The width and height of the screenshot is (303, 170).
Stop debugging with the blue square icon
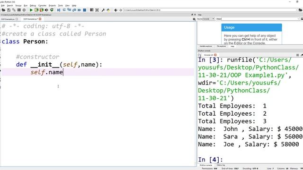pyautogui.click(x=84, y=10)
